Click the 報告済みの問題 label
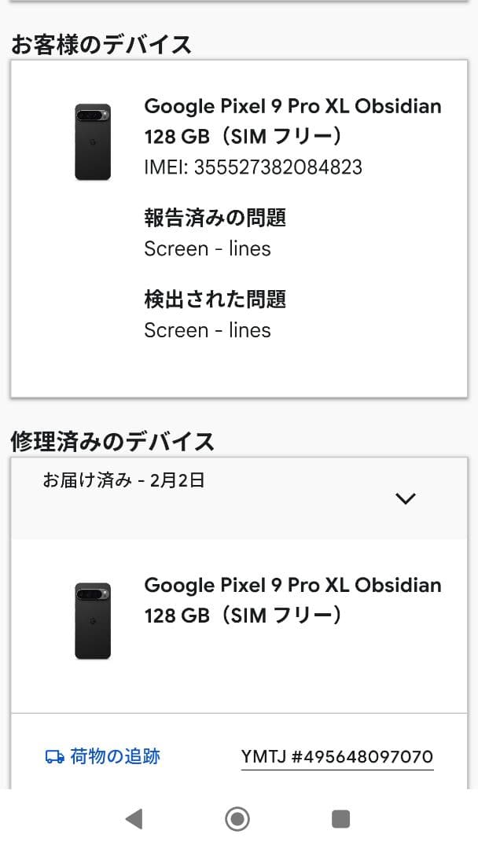The width and height of the screenshot is (478, 849). (x=215, y=218)
